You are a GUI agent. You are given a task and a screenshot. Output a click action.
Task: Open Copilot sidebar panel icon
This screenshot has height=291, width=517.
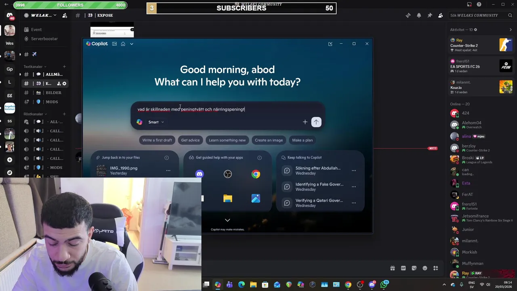point(114,44)
